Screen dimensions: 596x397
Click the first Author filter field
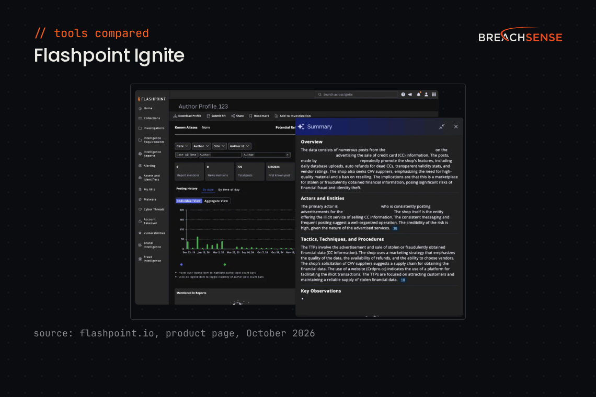tap(220, 155)
